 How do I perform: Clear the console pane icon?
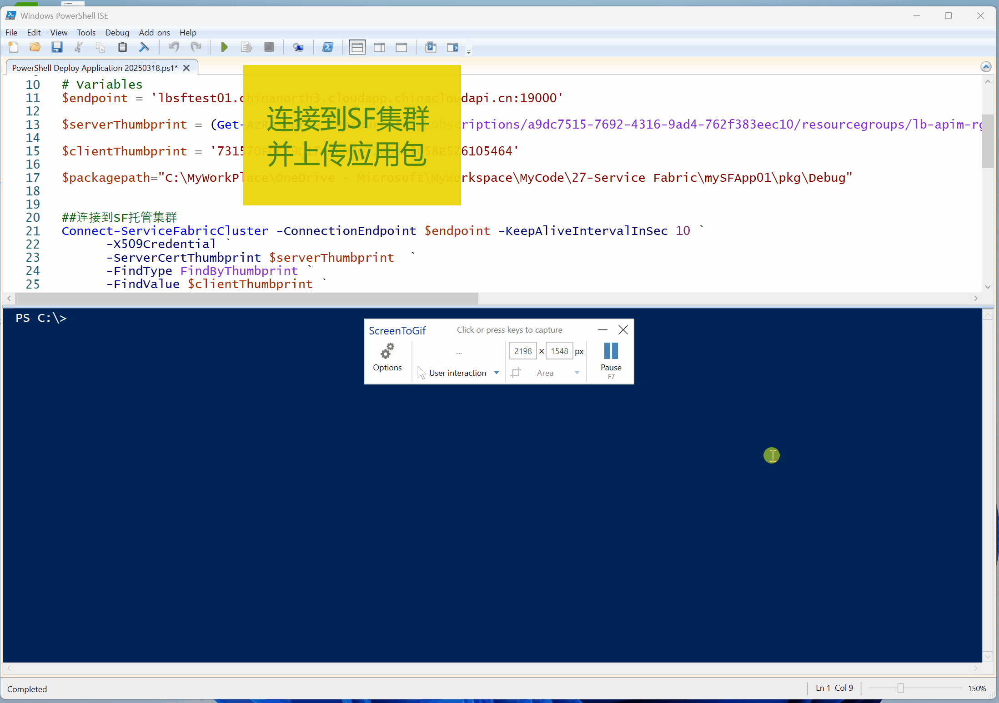point(144,47)
